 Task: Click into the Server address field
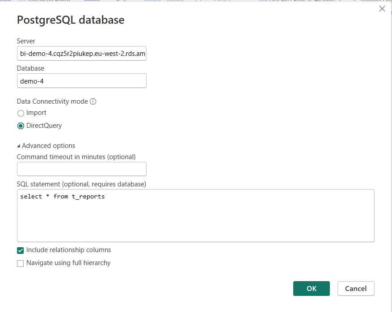point(81,54)
